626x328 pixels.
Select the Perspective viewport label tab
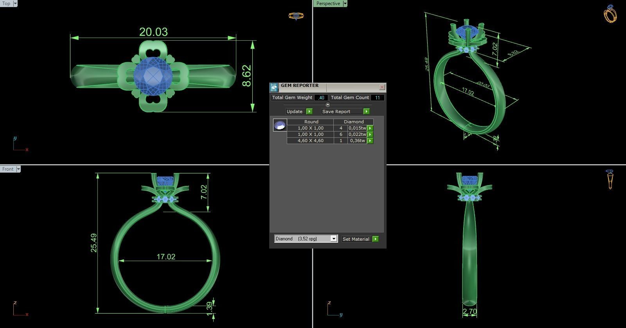pos(328,4)
